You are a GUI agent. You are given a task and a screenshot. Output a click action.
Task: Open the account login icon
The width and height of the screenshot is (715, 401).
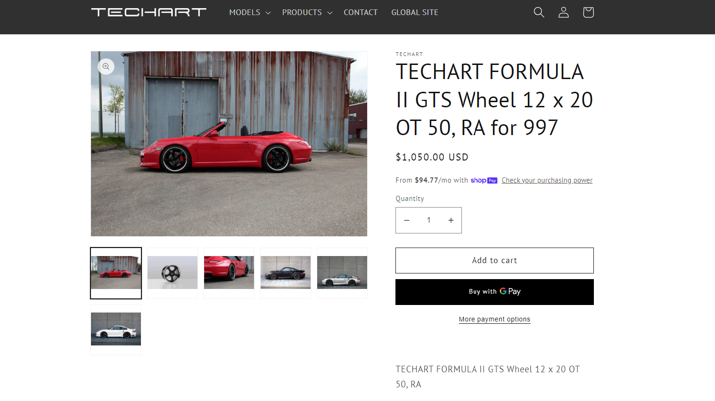pyautogui.click(x=564, y=12)
